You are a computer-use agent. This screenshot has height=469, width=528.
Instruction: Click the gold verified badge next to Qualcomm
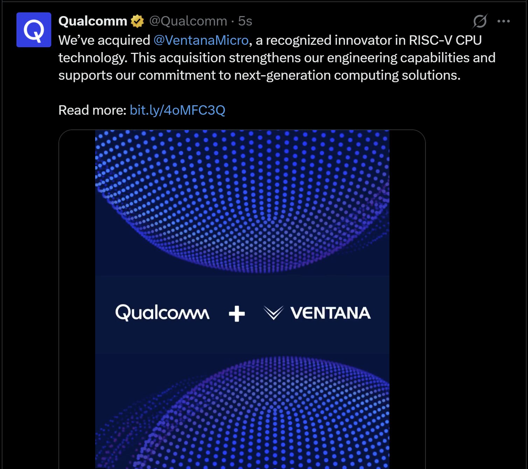coord(136,21)
